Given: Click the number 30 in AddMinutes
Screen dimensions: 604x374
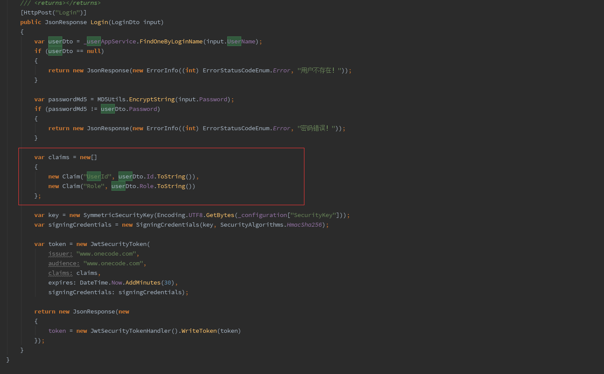Looking at the screenshot, I should (168, 282).
